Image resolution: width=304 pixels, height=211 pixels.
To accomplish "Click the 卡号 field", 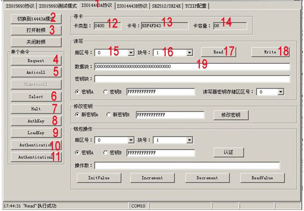I will coord(165,26).
